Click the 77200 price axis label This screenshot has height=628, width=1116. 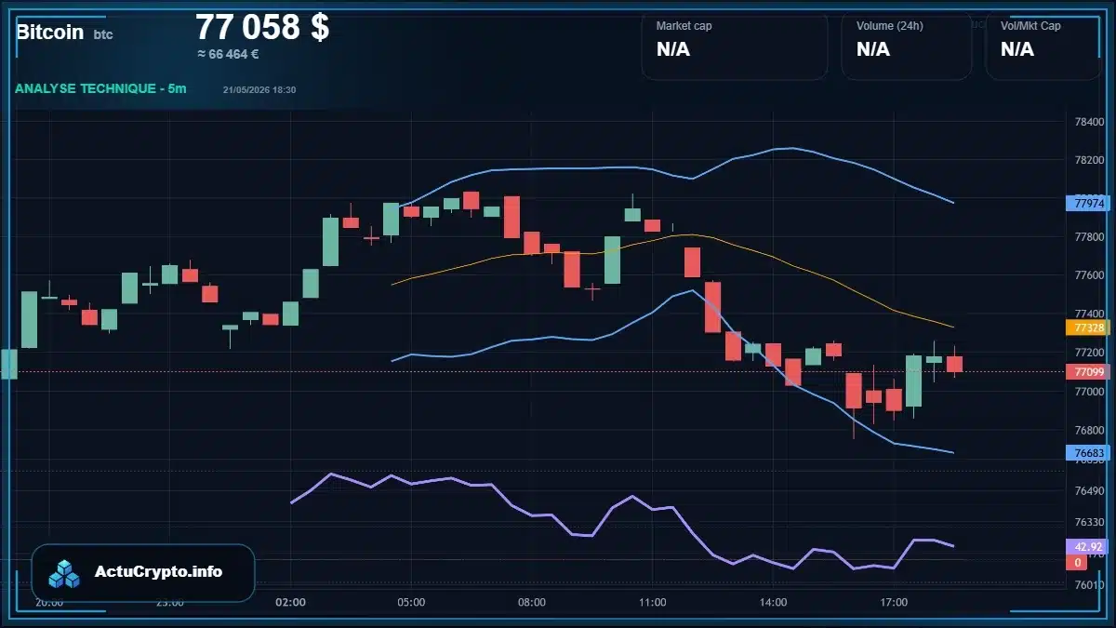[x=1089, y=353]
